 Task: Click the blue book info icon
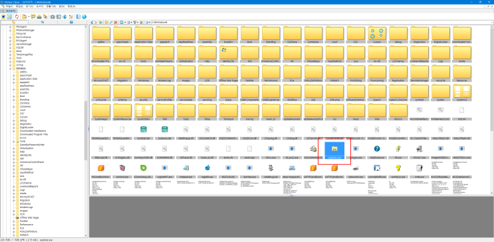[x=78, y=17]
